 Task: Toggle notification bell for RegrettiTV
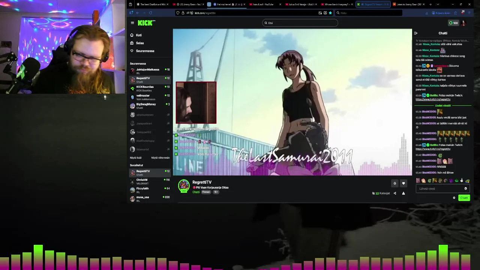[x=394, y=183]
